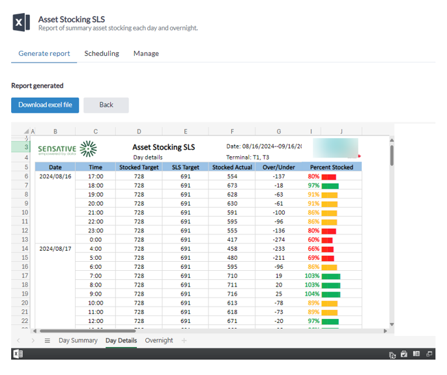The image size is (447, 375).
Task: Go to previous sheet with left chevron
Action: click(18, 340)
